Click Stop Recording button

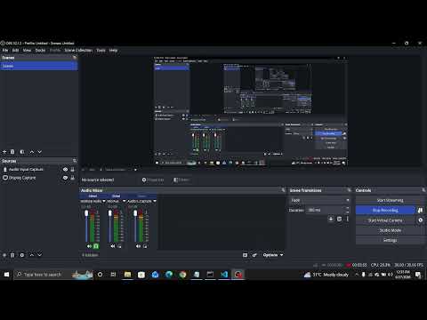[x=385, y=210]
